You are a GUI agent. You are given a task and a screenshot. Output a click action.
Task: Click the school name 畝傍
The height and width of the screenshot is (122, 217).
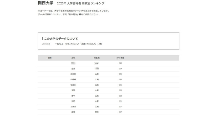(x=73, y=112)
